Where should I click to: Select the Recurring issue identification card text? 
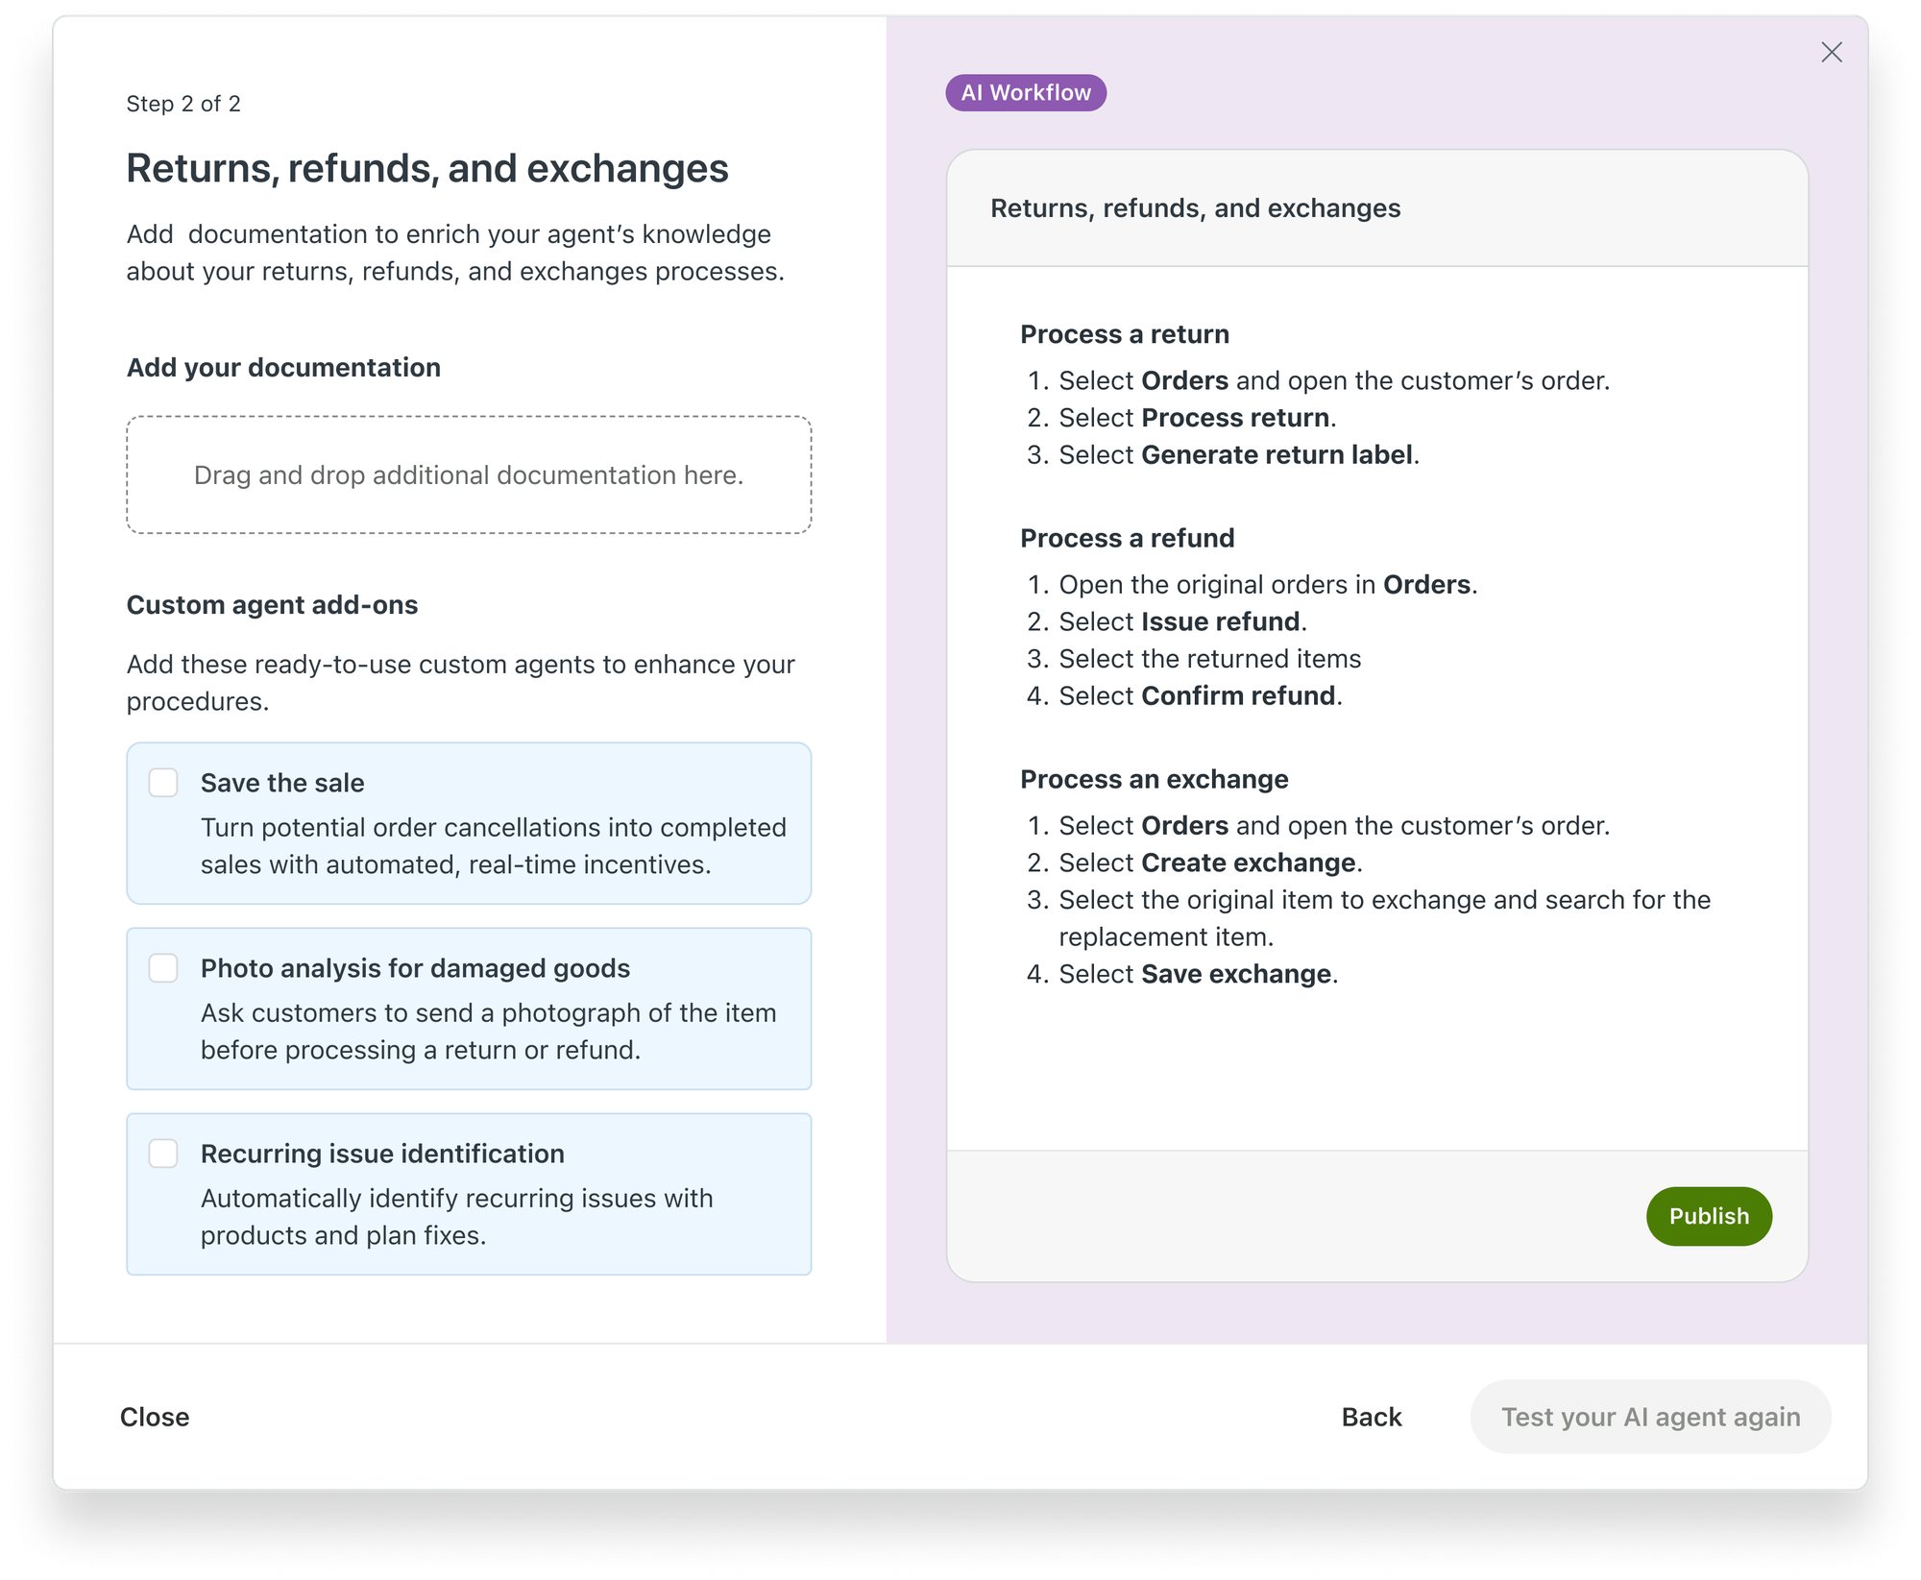pos(456,1194)
